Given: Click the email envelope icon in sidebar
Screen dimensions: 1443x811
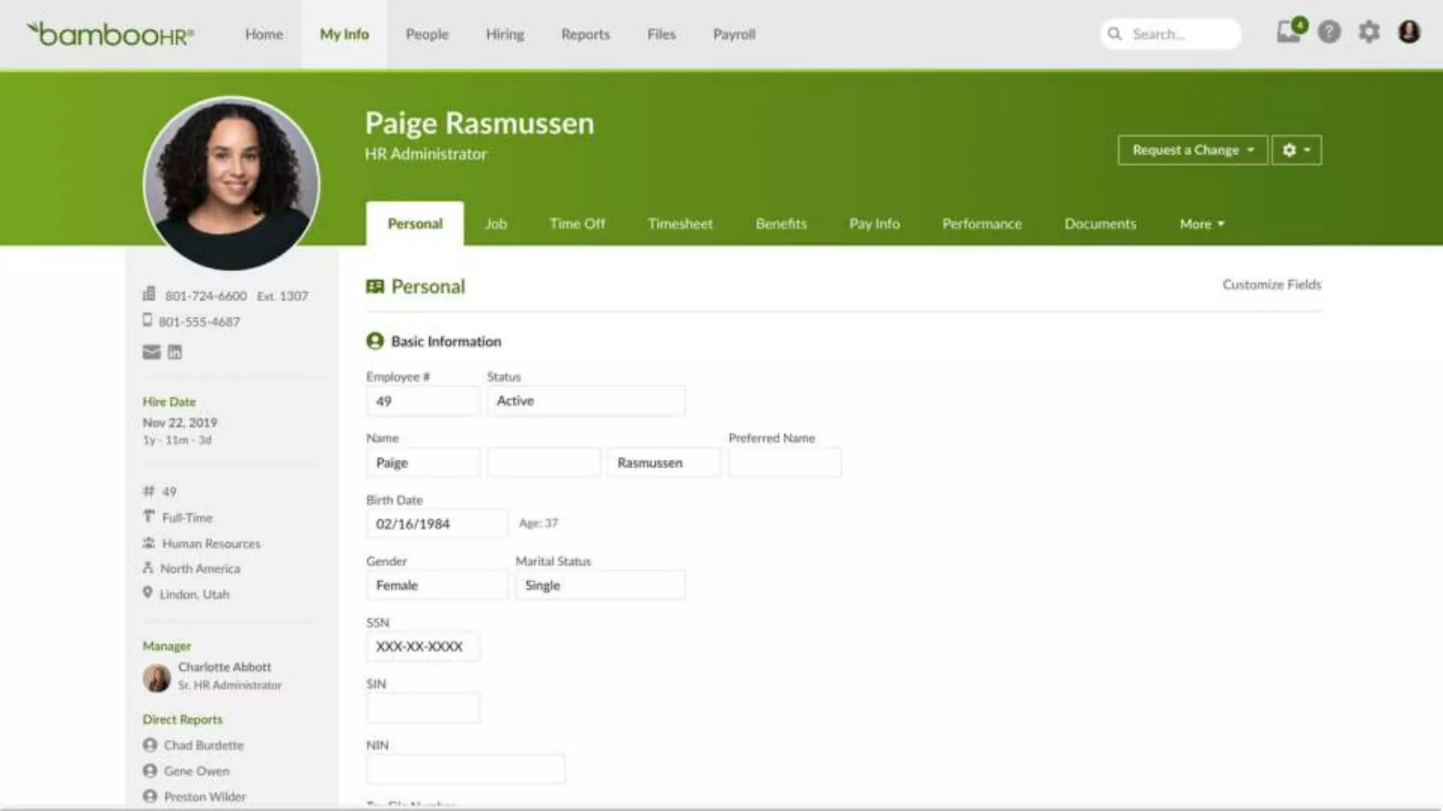Looking at the screenshot, I should point(151,352).
